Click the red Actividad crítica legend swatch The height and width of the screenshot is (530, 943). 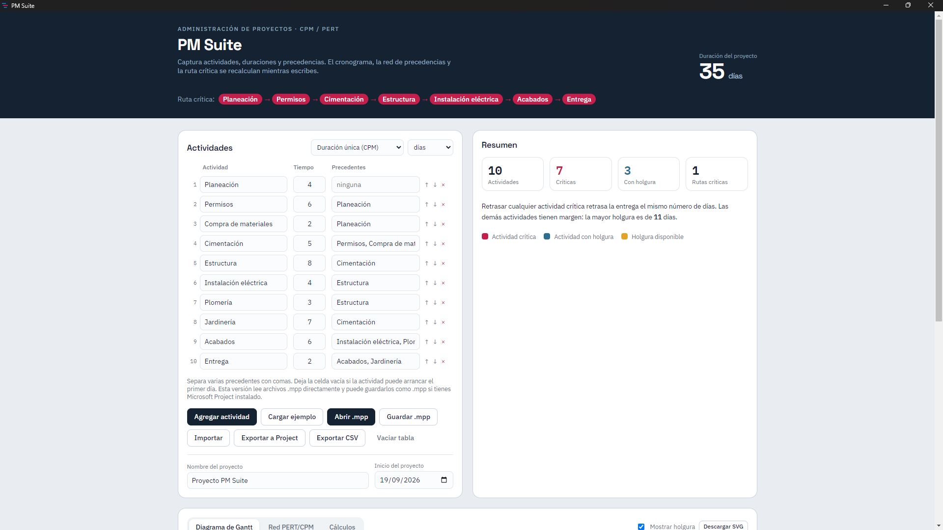485,237
